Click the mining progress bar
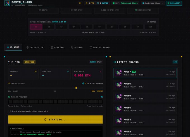Image resolution: width=190 pixels, height=137 pixels. pyautogui.click(x=56, y=101)
